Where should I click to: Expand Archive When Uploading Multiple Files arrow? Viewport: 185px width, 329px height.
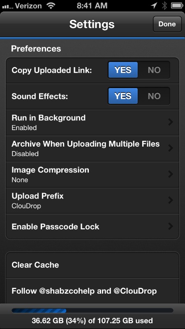171,148
